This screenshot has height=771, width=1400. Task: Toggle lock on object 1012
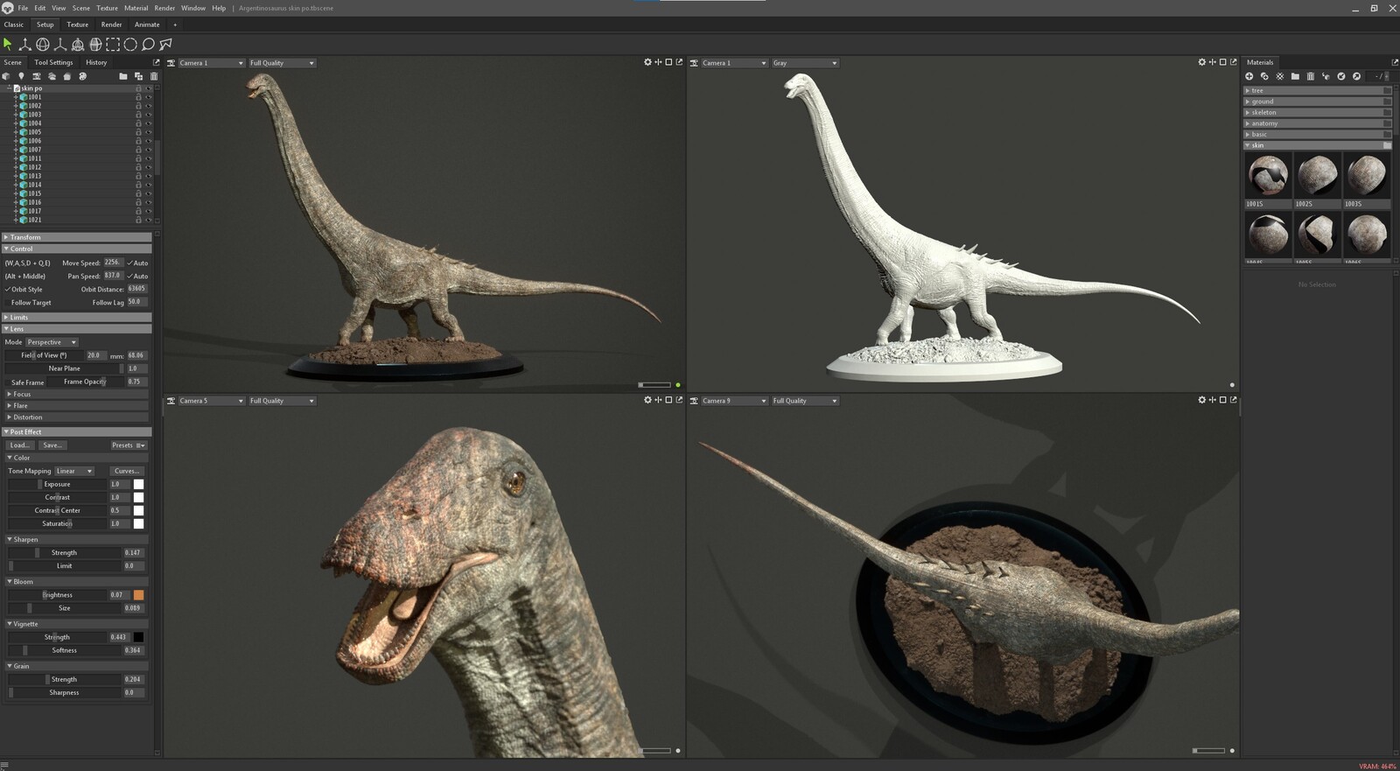(138, 167)
